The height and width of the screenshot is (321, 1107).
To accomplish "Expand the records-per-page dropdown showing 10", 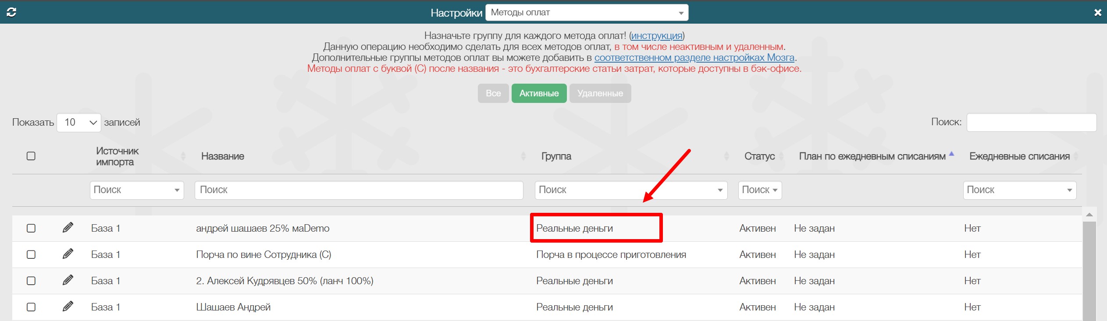I will (79, 123).
